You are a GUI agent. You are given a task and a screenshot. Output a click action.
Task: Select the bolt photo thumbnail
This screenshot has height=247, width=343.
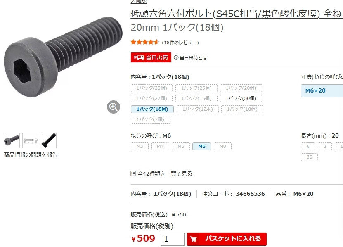(x=12, y=140)
